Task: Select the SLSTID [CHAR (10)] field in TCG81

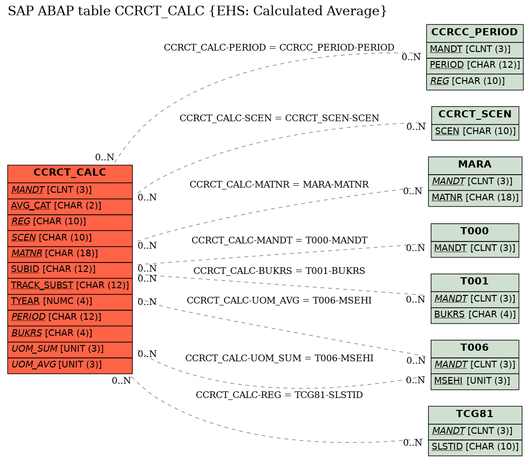Action: (x=475, y=448)
